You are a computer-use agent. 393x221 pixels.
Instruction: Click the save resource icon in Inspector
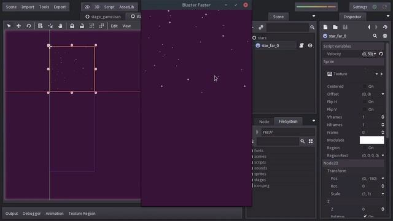tap(345, 27)
